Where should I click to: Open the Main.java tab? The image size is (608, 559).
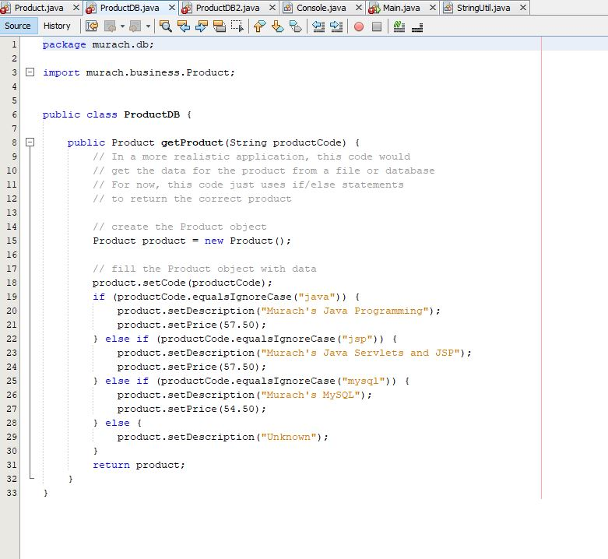pyautogui.click(x=402, y=8)
